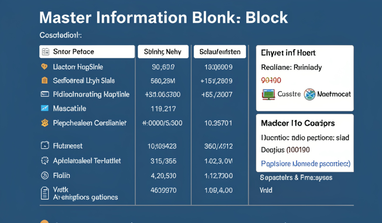Click the round Naetmocat globe icon
The image size is (382, 223).
(x=310, y=94)
